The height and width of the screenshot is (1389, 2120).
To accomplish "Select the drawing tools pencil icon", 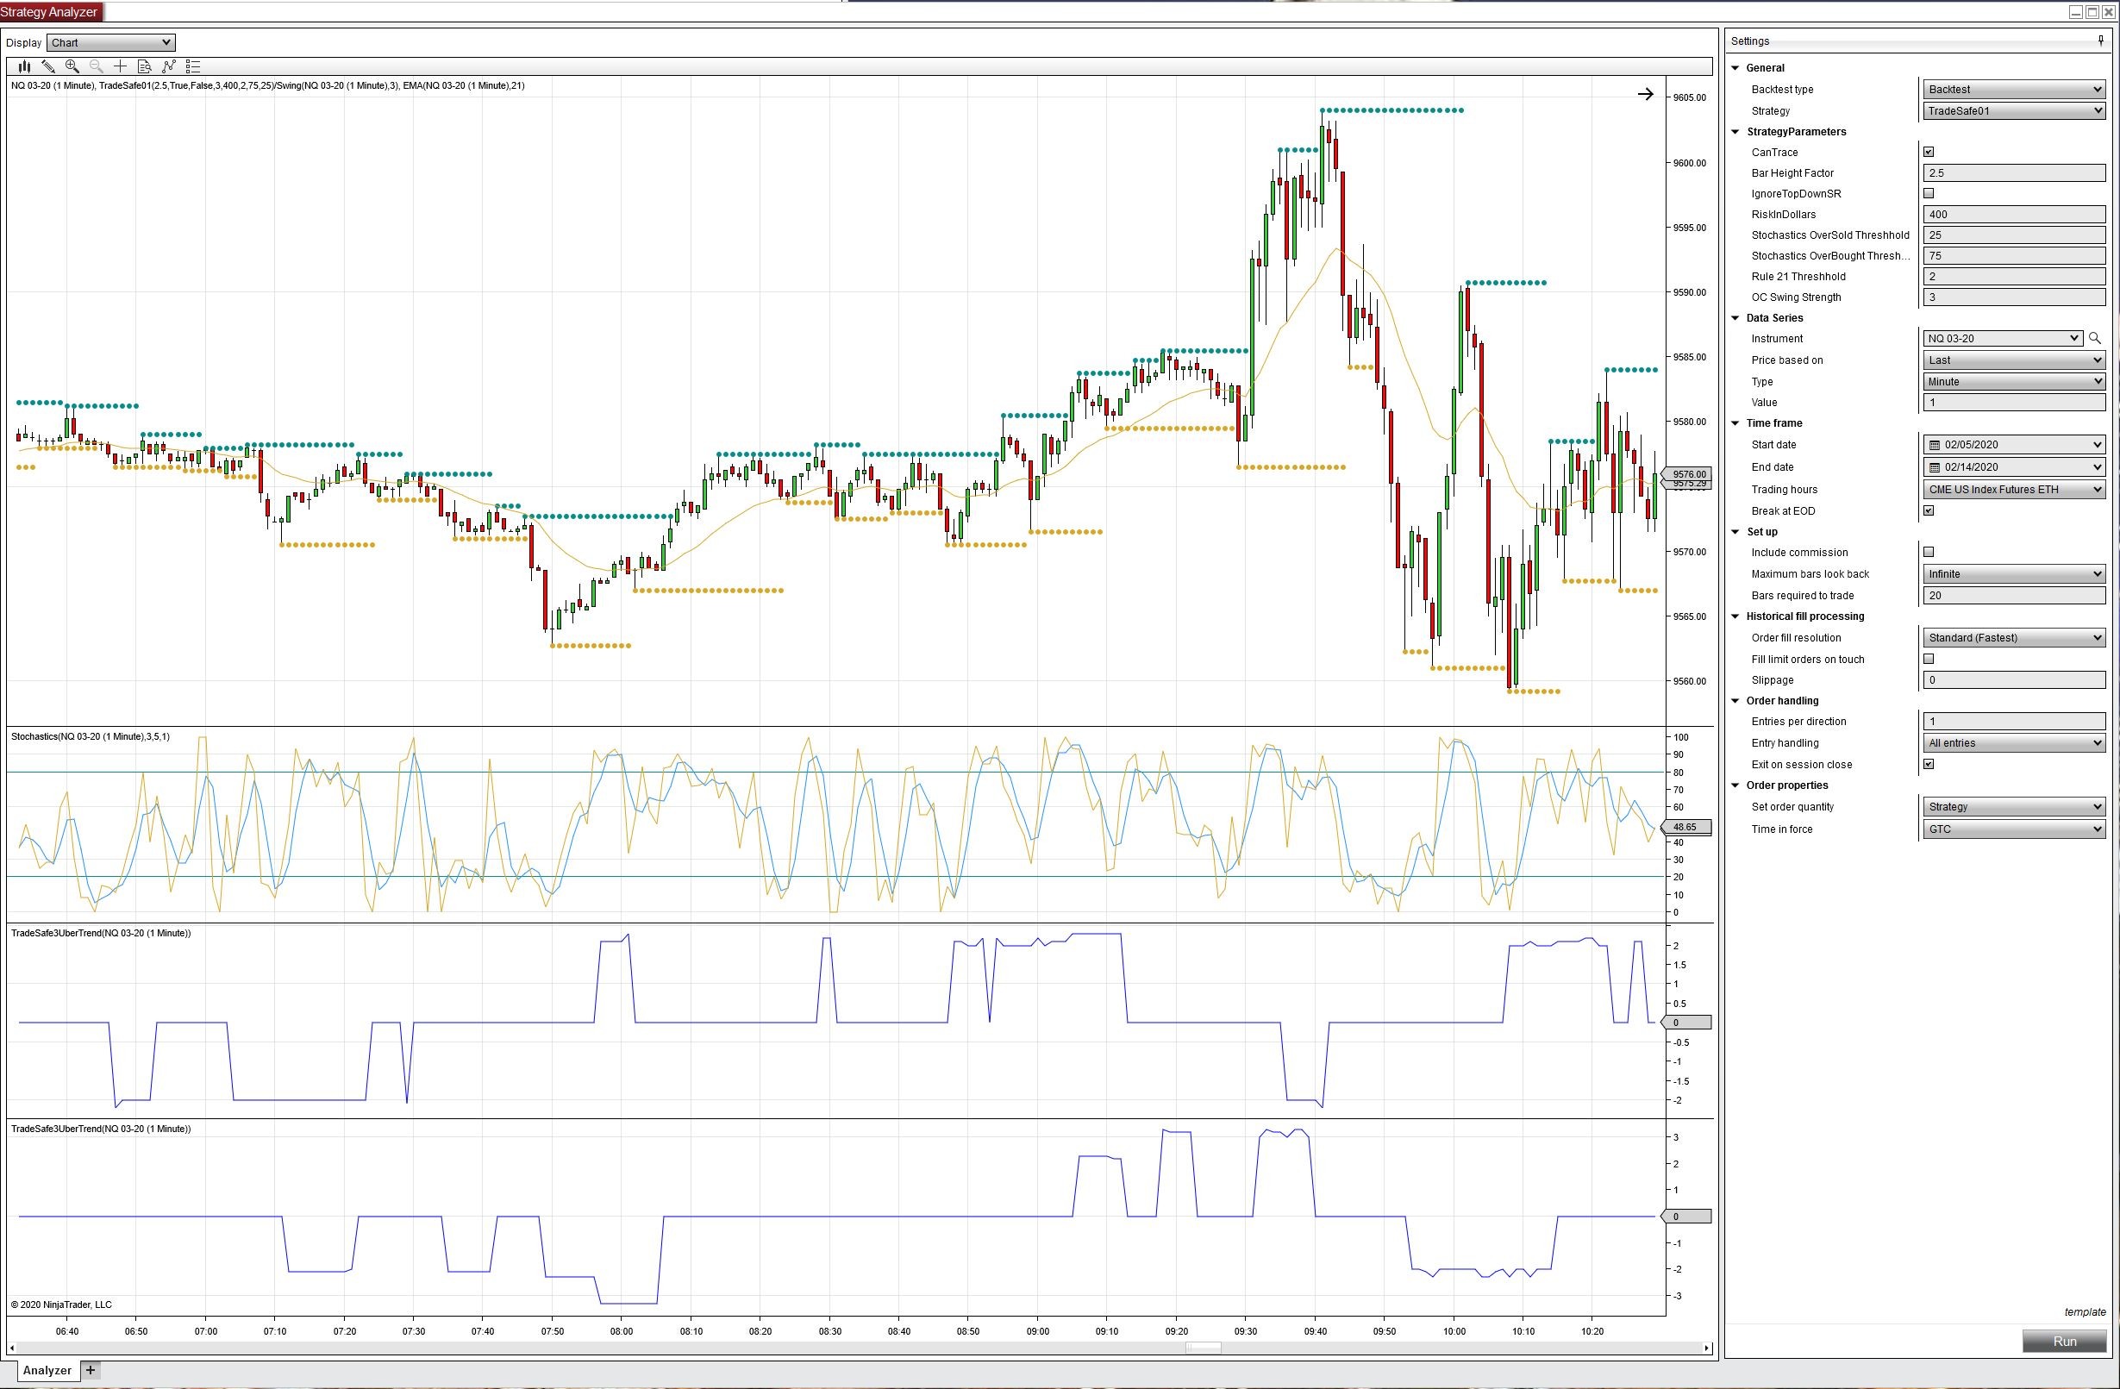I will point(48,66).
